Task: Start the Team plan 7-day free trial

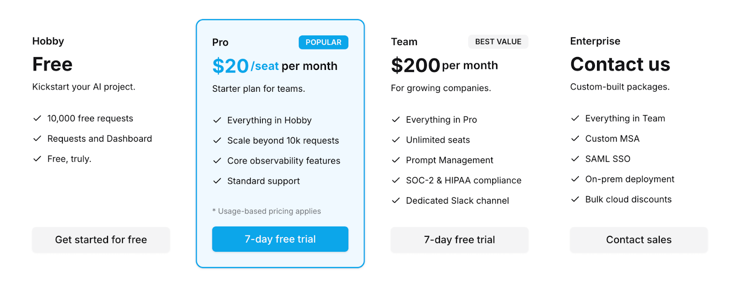Action: click(x=459, y=240)
